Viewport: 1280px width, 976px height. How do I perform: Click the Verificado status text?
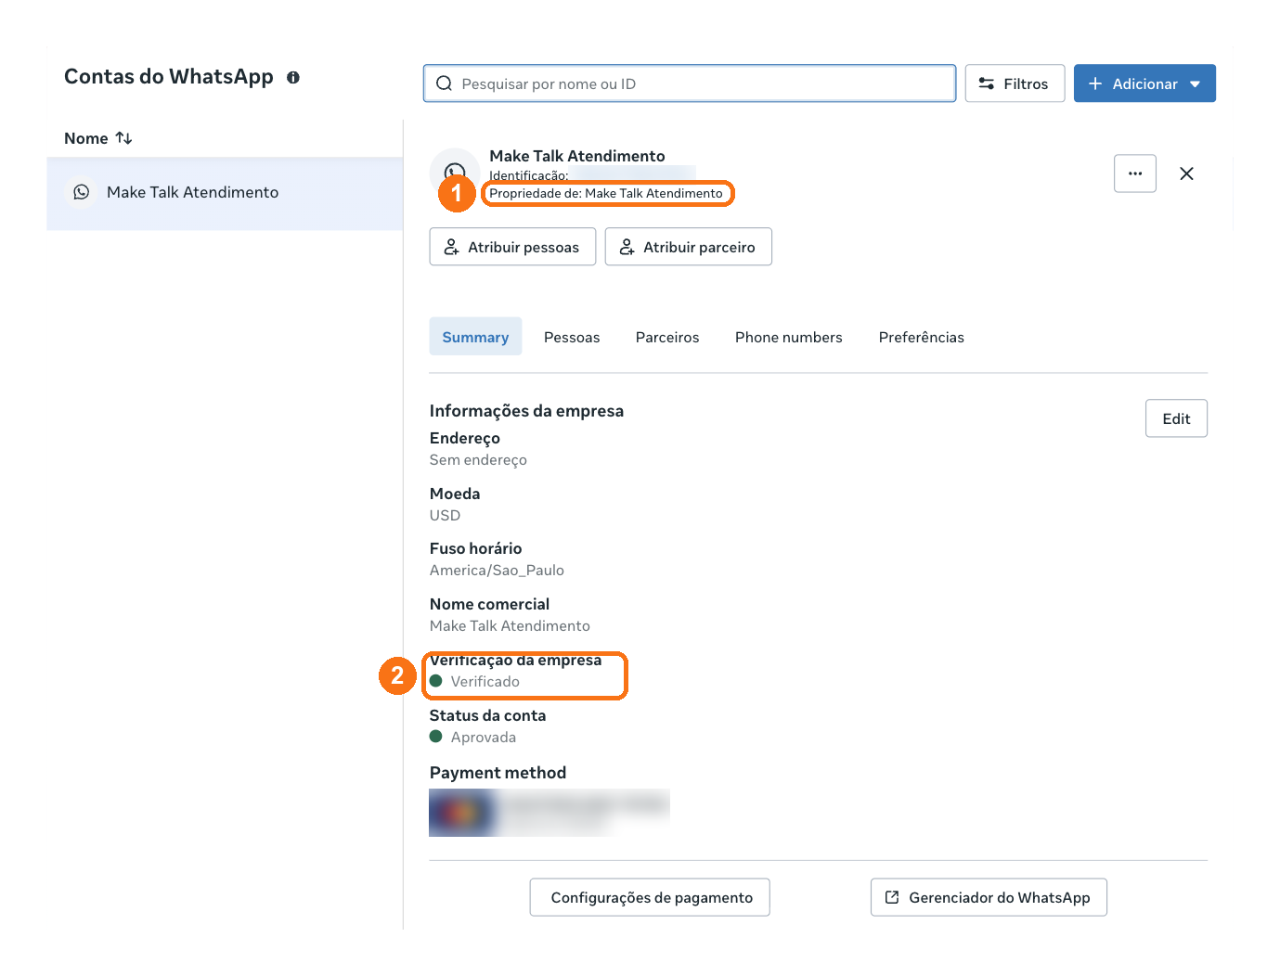pos(485,682)
